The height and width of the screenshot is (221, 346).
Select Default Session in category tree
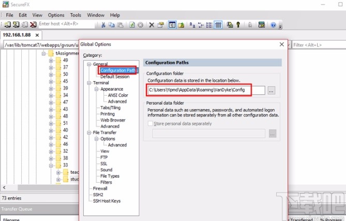click(x=115, y=77)
